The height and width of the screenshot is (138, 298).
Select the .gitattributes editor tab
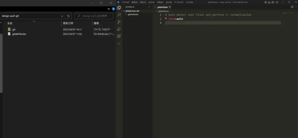coord(163,7)
